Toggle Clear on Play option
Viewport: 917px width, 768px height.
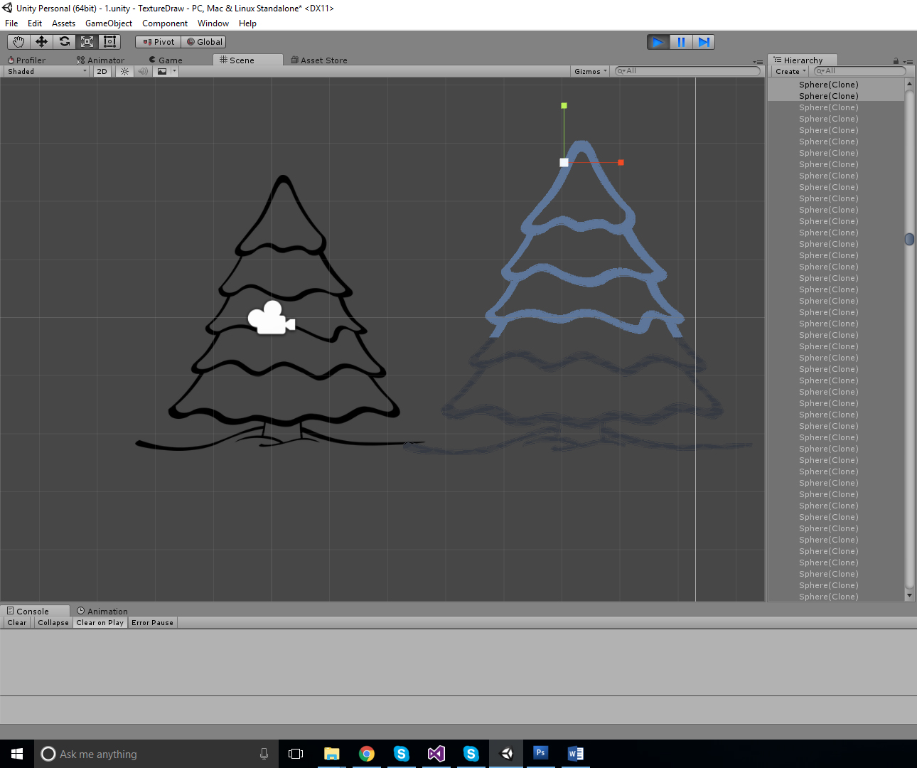tap(100, 623)
